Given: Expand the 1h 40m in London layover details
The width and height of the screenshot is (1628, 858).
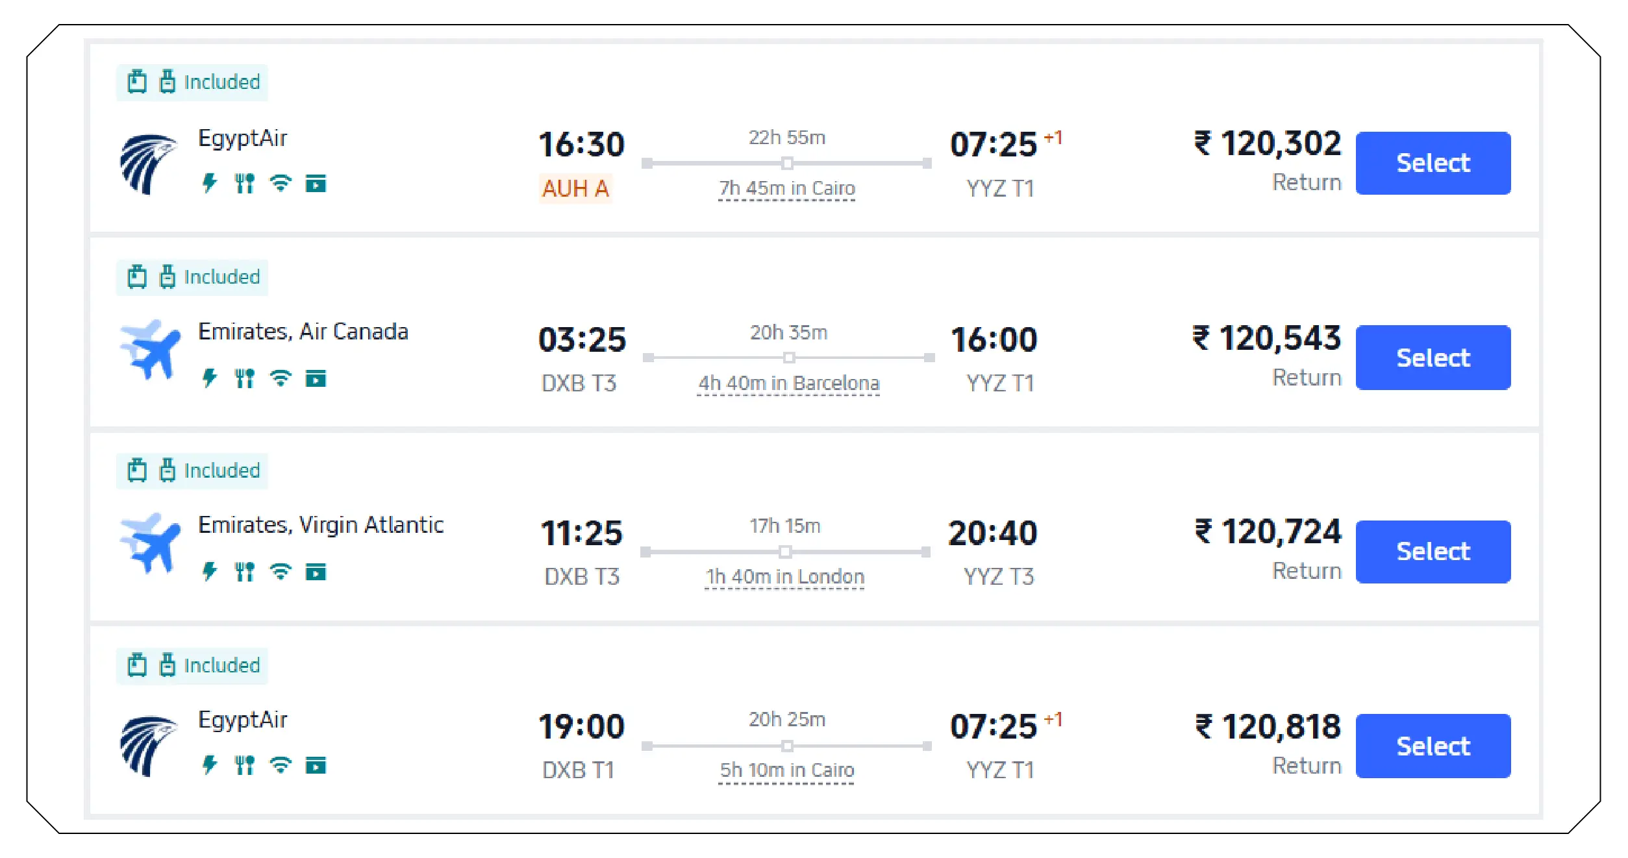Looking at the screenshot, I should point(784,576).
